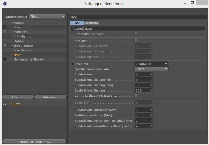
Task: Uncheck the Illuminazione Globale checkmark
Action: click(x=5, y=59)
